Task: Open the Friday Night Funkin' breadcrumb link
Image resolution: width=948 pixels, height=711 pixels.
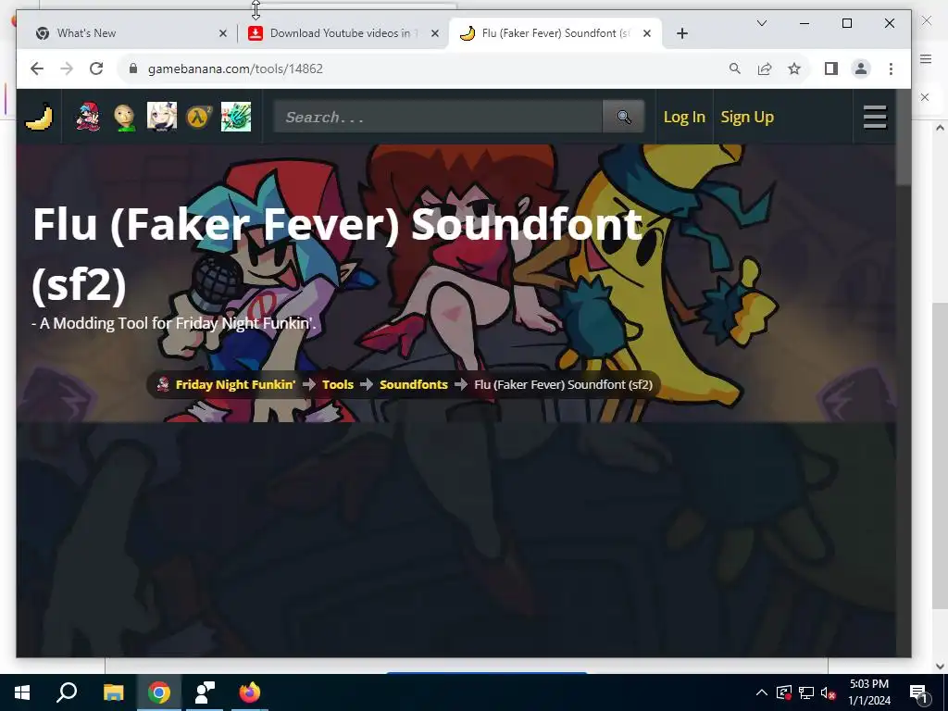Action: pyautogui.click(x=236, y=384)
